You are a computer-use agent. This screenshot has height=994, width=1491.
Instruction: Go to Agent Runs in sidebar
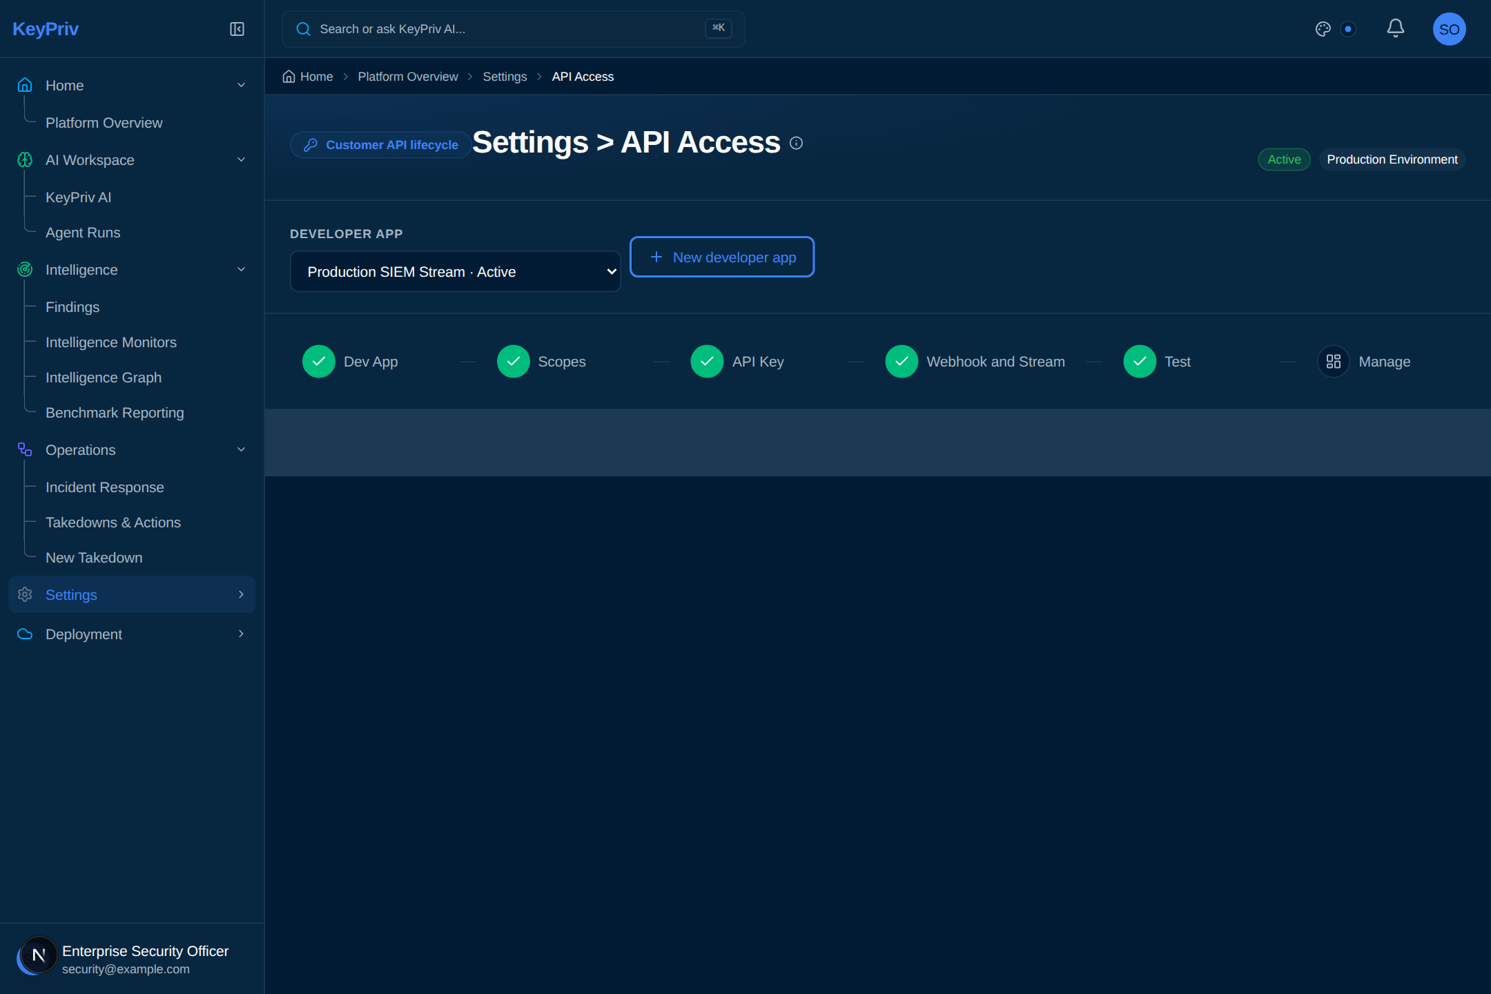[x=83, y=233]
